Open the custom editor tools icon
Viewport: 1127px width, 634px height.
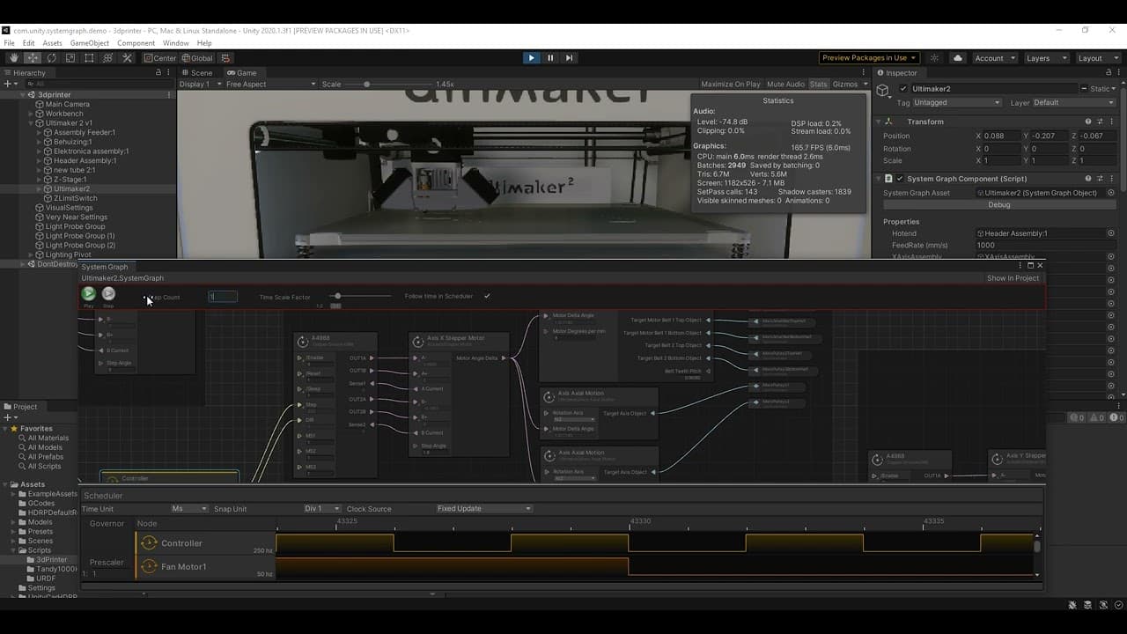127,58
